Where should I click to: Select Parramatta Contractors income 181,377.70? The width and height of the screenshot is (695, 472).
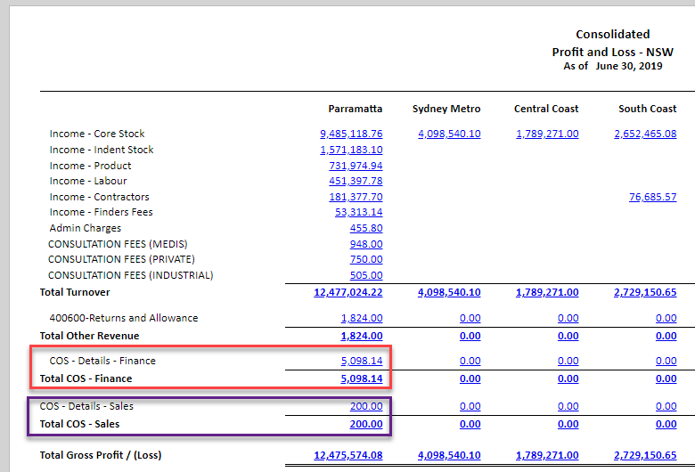click(356, 197)
